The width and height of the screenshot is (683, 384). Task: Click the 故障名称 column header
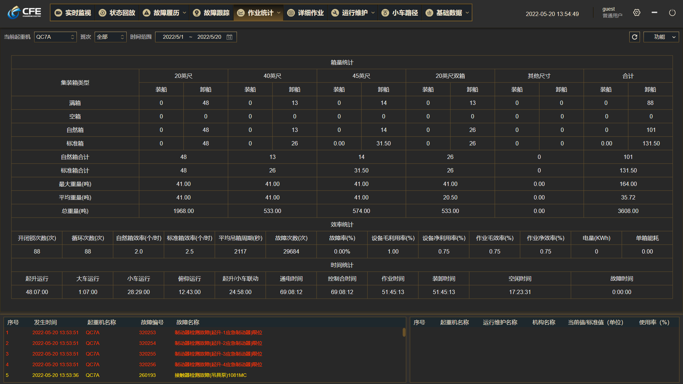[187, 322]
